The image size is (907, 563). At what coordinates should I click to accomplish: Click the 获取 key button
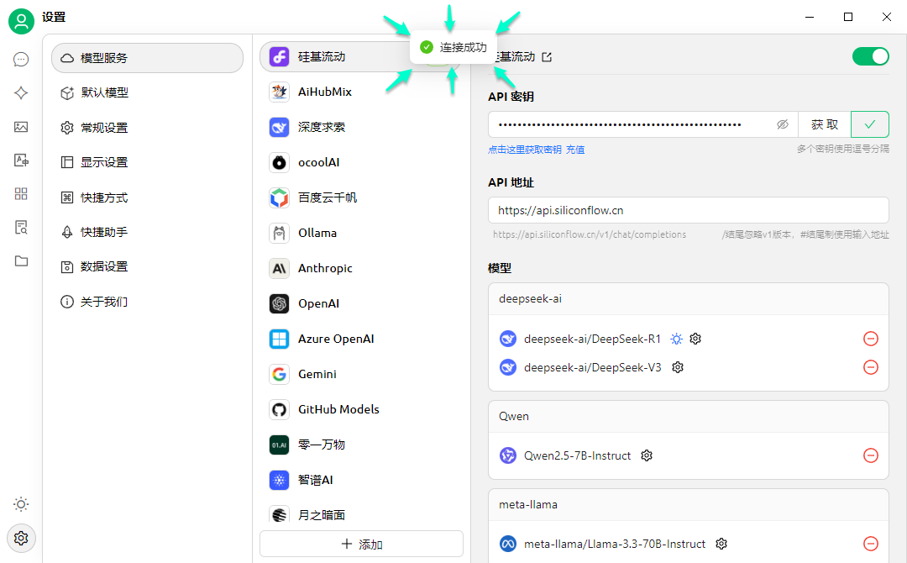[824, 124]
